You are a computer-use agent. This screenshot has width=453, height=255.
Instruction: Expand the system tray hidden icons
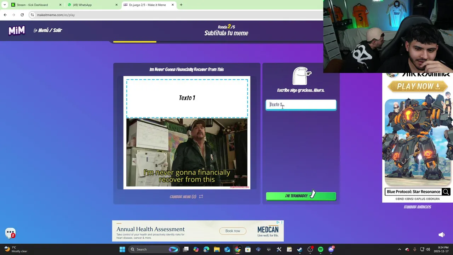pos(400,249)
